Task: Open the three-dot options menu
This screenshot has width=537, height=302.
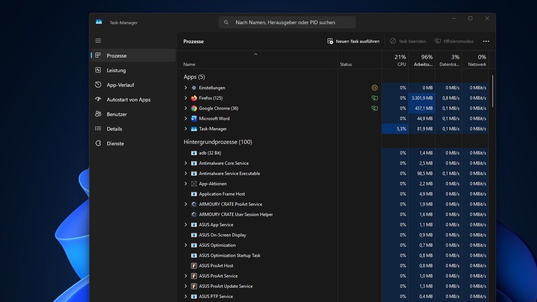Action: point(486,41)
